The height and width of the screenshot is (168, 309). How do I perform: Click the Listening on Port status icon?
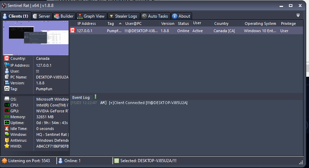coord(4,161)
